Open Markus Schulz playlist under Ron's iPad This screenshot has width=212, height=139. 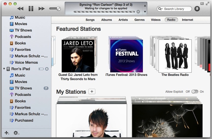pyautogui.click(x=28, y=114)
